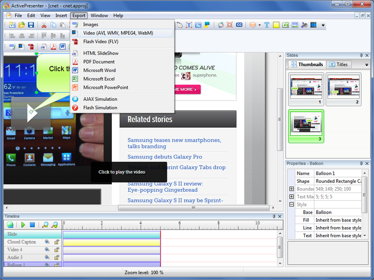Choose HTML SlideShow from Export menu
Image resolution: width=374 pixels, height=280 pixels.
(x=122, y=53)
